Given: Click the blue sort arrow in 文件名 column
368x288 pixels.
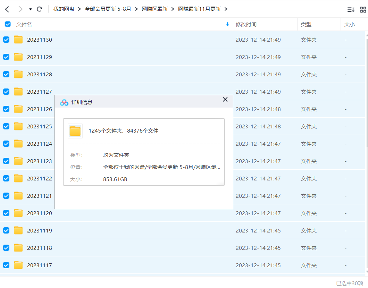Looking at the screenshot, I should [x=227, y=24].
